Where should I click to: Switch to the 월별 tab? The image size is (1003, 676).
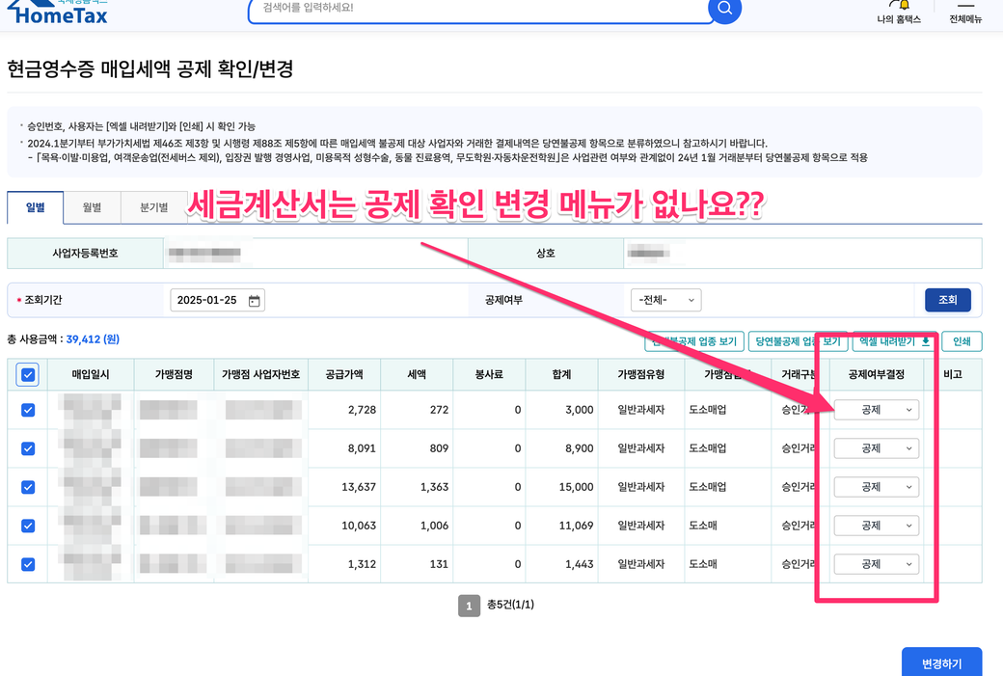coord(93,207)
